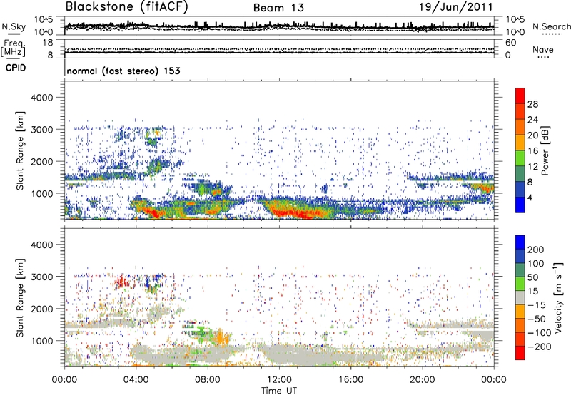Pick velocity colorbar segment between 50 and 15
Image resolution: width=571 pixels, height=395 pixels.
pos(520,284)
